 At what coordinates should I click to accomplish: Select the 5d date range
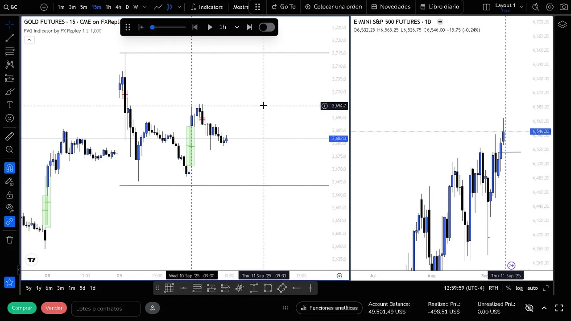[x=82, y=288]
